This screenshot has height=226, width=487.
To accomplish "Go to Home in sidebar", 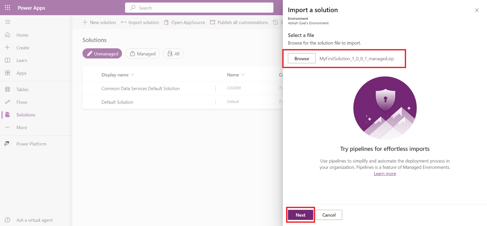I will pos(22,35).
